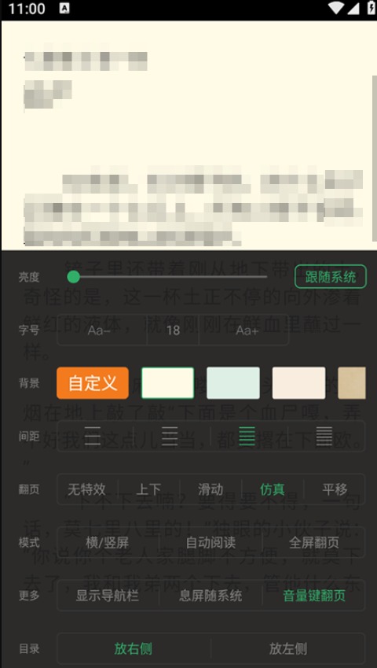Increase font size with Aa+ button
Image resolution: width=377 pixels, height=668 pixels.
coord(247,330)
